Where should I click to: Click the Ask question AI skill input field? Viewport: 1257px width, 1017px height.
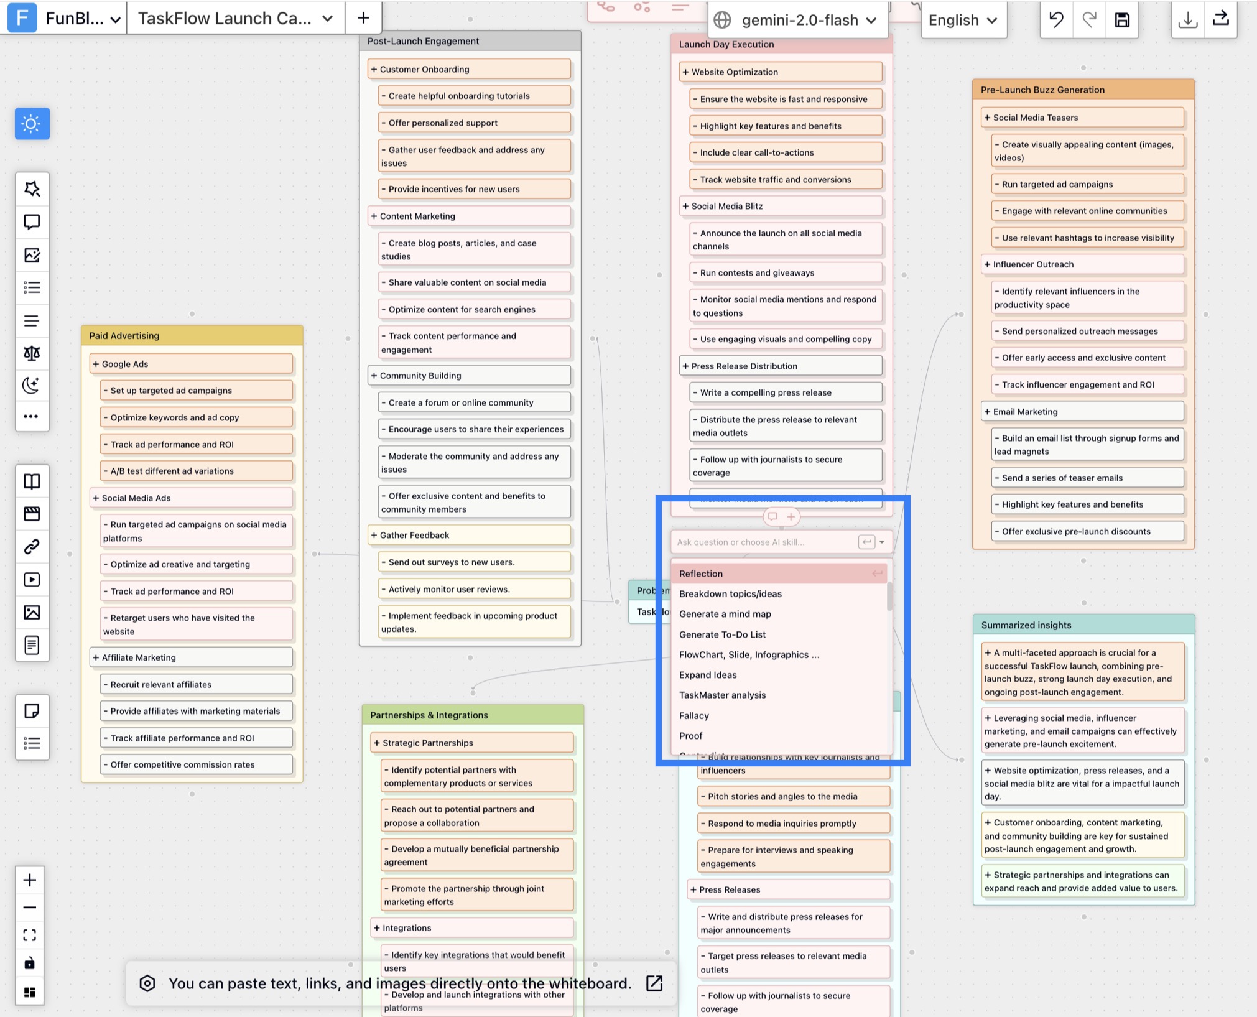coord(765,541)
